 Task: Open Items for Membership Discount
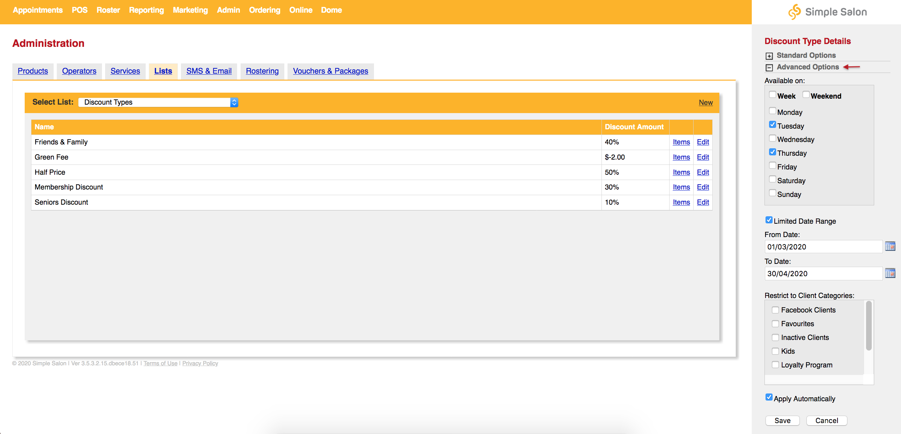[681, 187]
